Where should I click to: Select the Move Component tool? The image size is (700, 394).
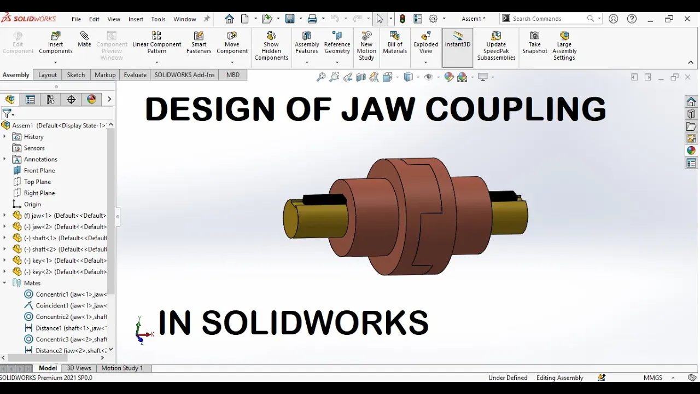click(232, 43)
